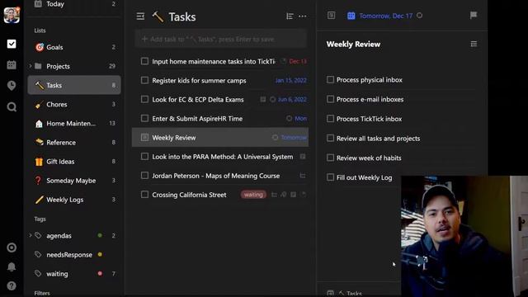Click the waiting tag on Crossing California Street
Image resolution: width=528 pixels, height=297 pixels.
pyautogui.click(x=253, y=195)
